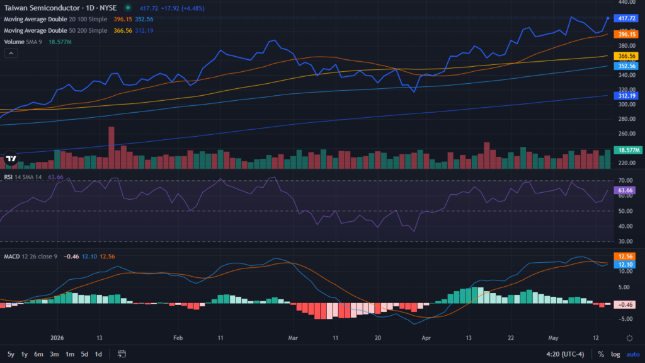Toggle log scale mode
The height and width of the screenshot is (363, 645).
[x=615, y=354]
